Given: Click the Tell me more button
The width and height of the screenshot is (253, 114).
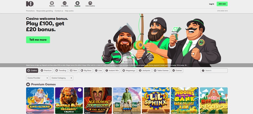Looking at the screenshot, I should click(x=38, y=40).
